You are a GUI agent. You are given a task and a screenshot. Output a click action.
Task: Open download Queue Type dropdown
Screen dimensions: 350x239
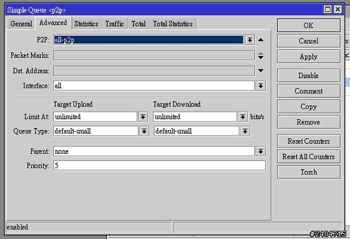pos(245,131)
